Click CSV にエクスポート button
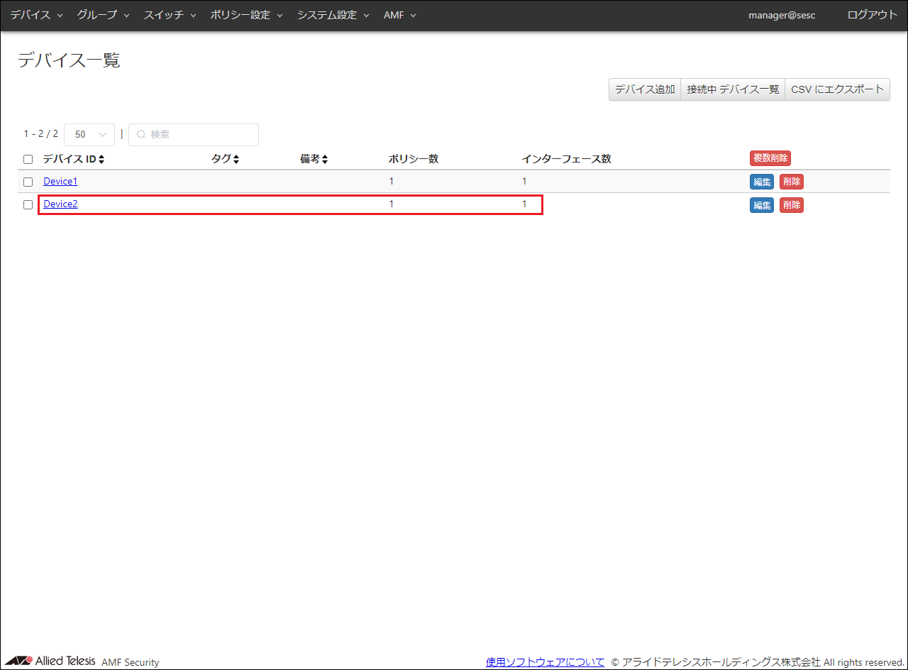Screen dimensions: 908x670 pos(837,89)
